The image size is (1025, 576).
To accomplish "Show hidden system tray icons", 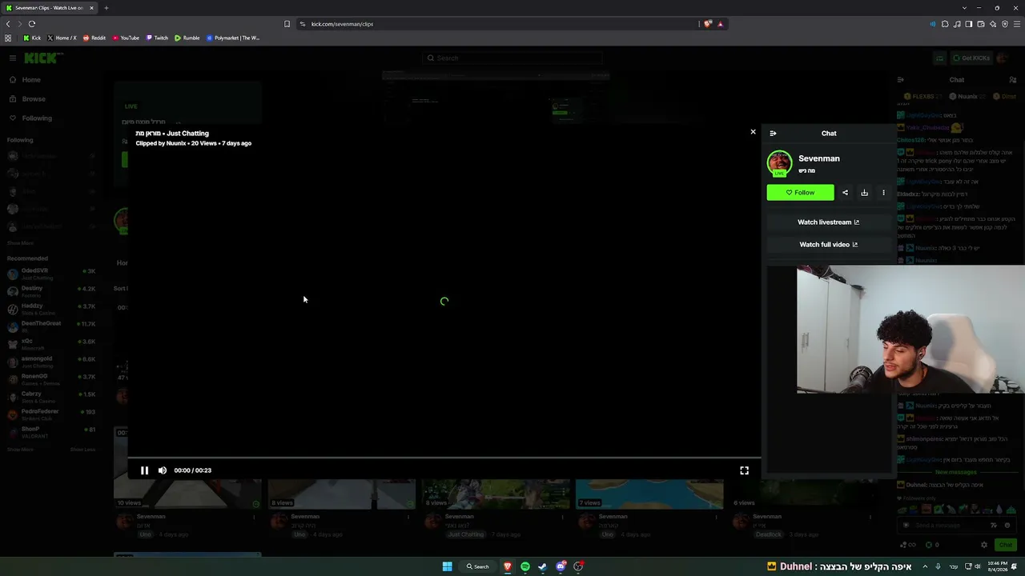I will click(926, 566).
